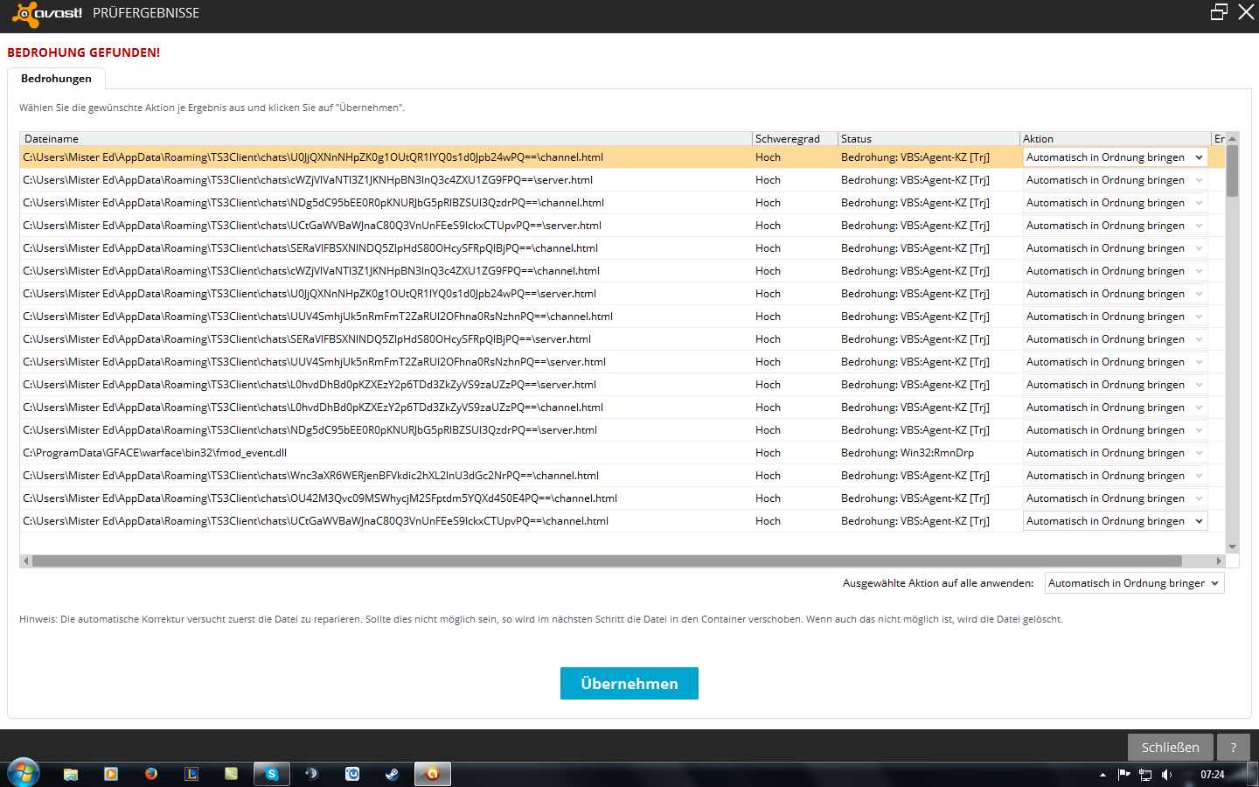1259x787 pixels.
Task: Click the avast! logo in the title bar
Action: pos(47,13)
